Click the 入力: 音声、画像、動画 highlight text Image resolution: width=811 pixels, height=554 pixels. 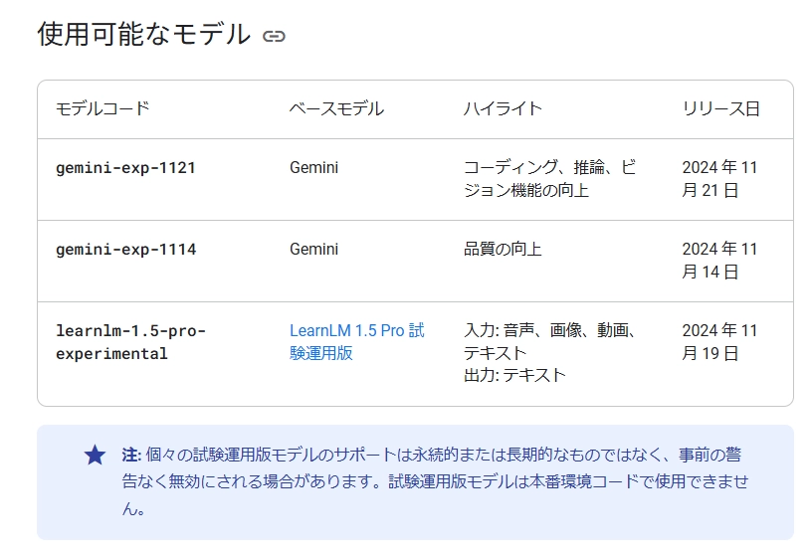tap(550, 341)
